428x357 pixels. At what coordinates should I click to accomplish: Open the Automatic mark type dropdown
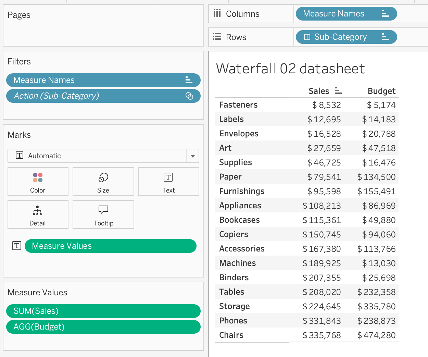click(192, 156)
